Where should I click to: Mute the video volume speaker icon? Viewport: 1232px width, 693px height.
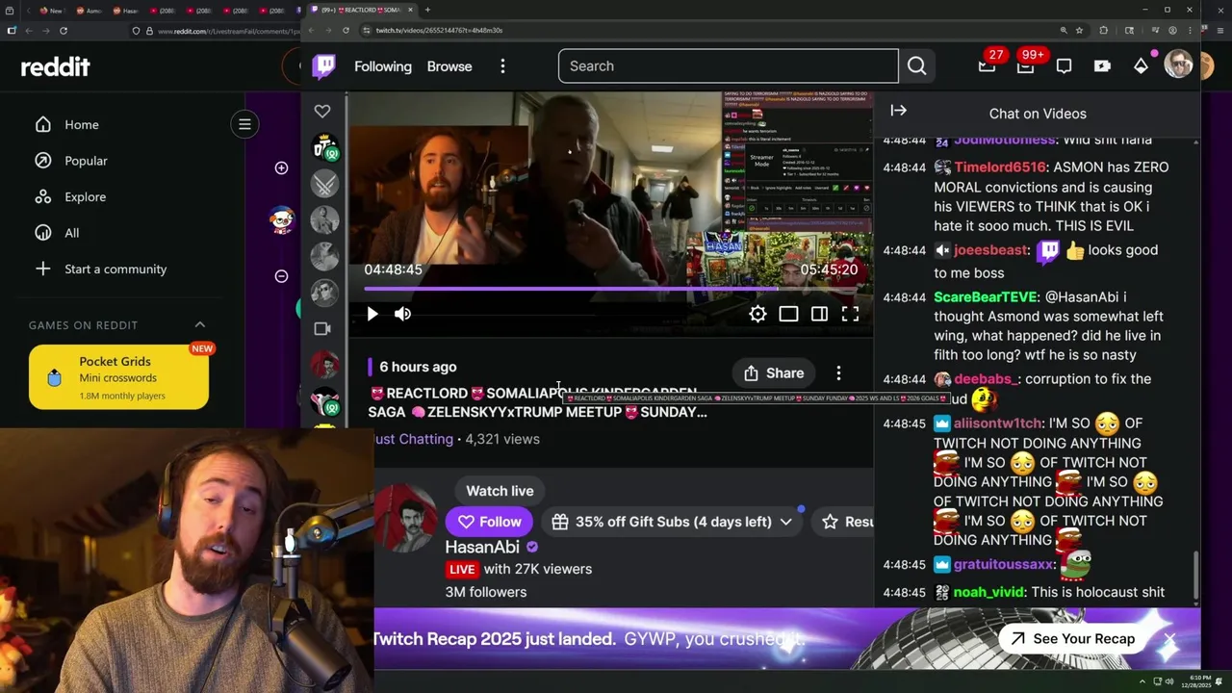403,314
